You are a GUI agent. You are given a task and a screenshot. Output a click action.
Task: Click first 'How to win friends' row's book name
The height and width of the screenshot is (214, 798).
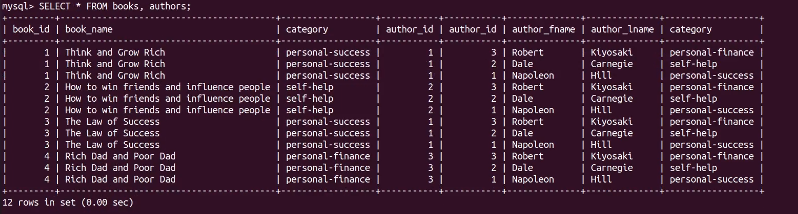click(x=167, y=87)
